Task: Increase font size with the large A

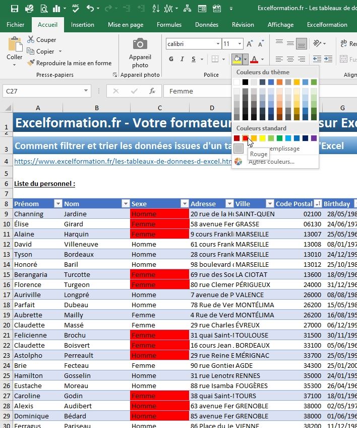Action: (x=250, y=43)
